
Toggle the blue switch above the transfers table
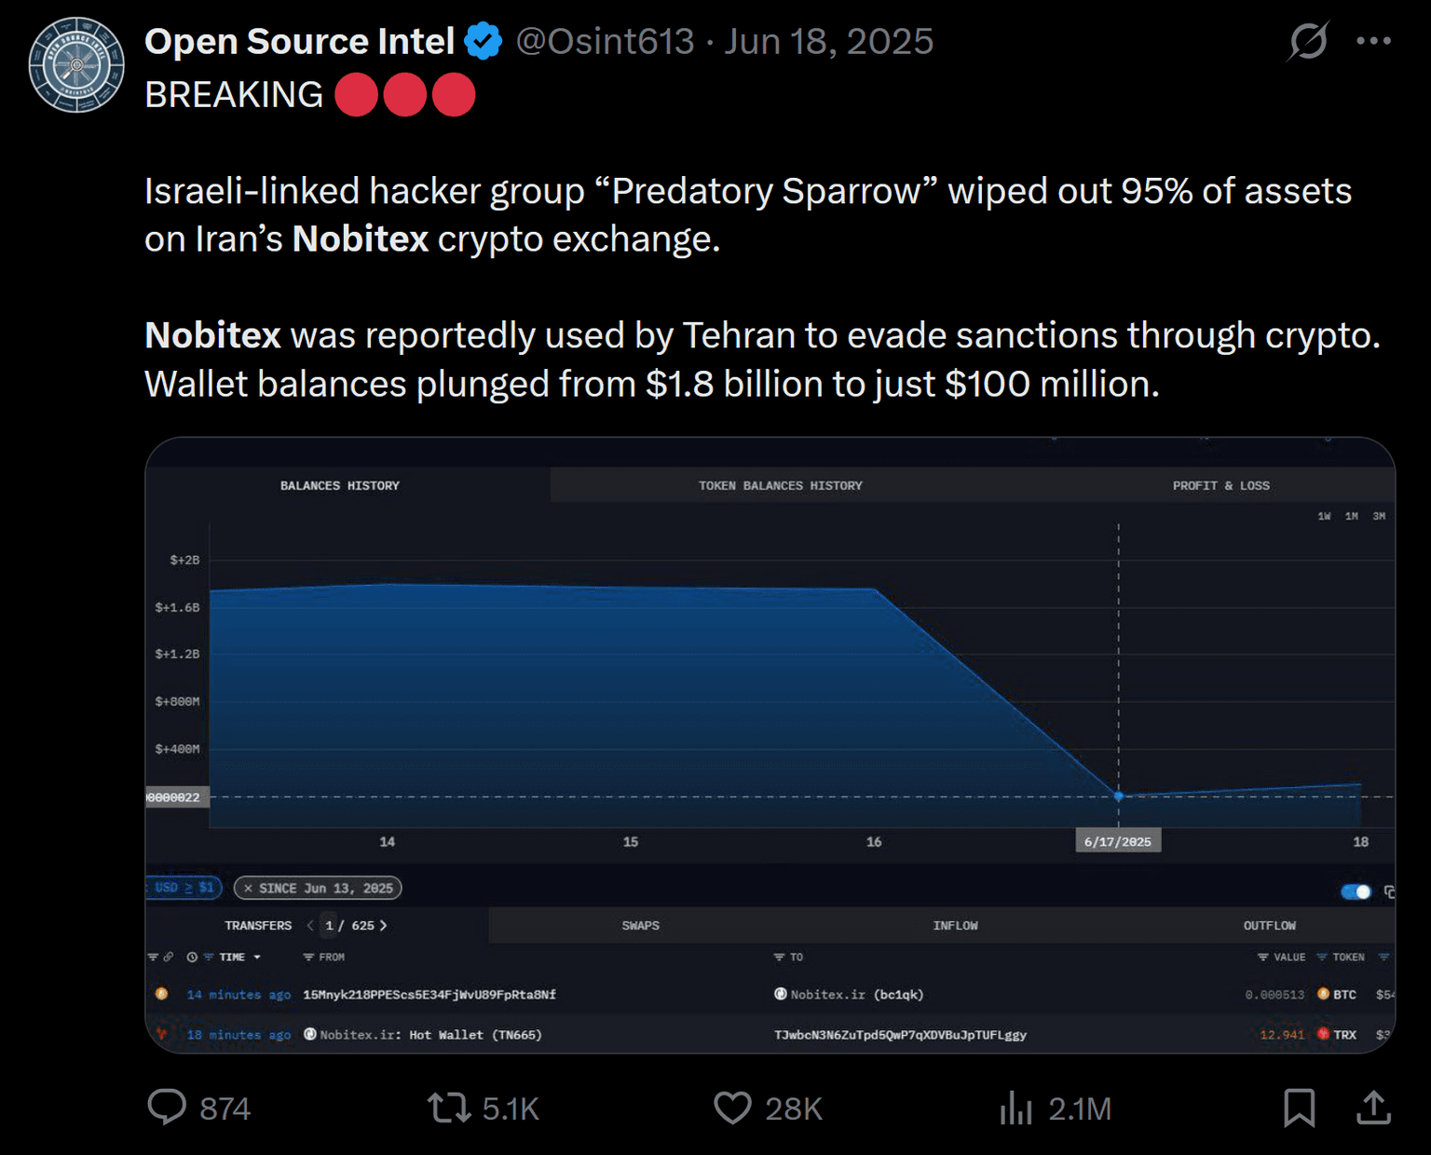tap(1356, 891)
